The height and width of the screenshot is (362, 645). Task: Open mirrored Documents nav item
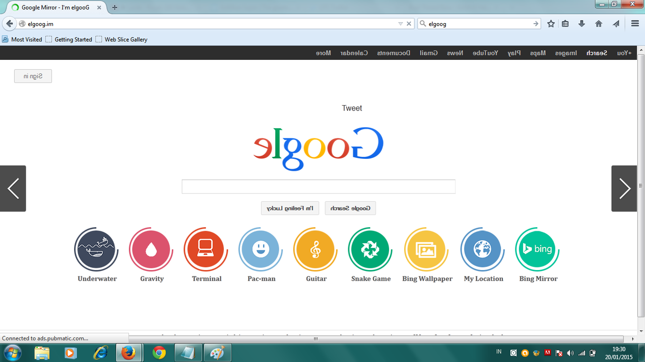click(x=394, y=53)
